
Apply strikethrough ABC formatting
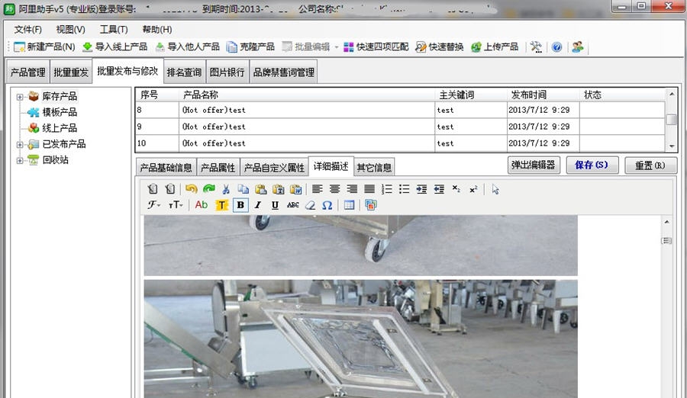(292, 205)
